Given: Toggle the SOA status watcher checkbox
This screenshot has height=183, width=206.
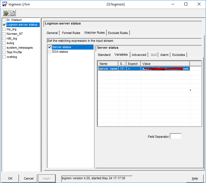Looking at the screenshot, I should coord(50,52).
